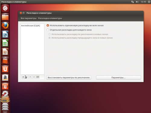Open LibreOffice Writer from launcher

click(5, 34)
